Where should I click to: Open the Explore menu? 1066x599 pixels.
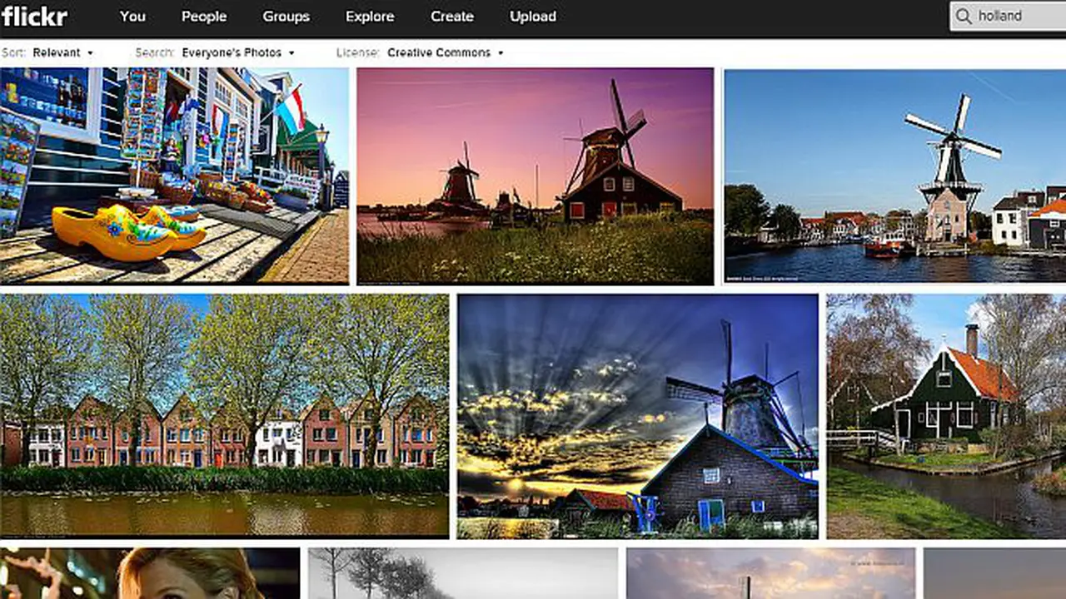coord(370,16)
